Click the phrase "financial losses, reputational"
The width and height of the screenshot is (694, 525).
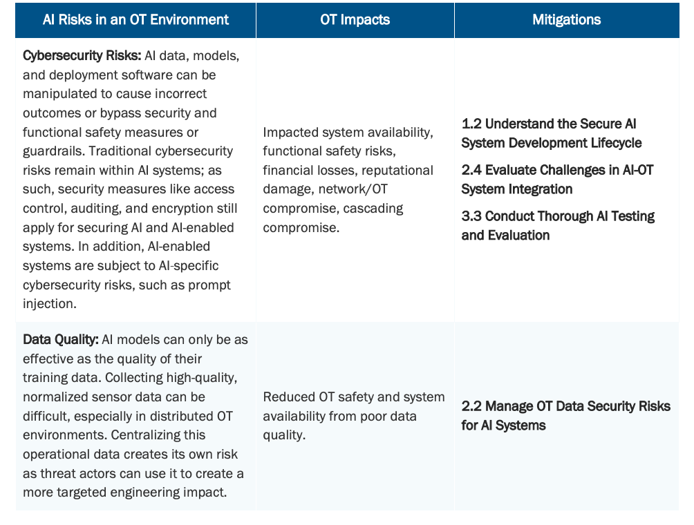[x=348, y=171]
